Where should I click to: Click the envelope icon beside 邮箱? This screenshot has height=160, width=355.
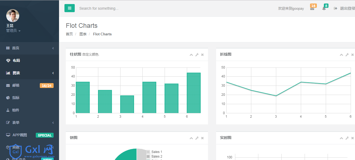click(x=8, y=85)
